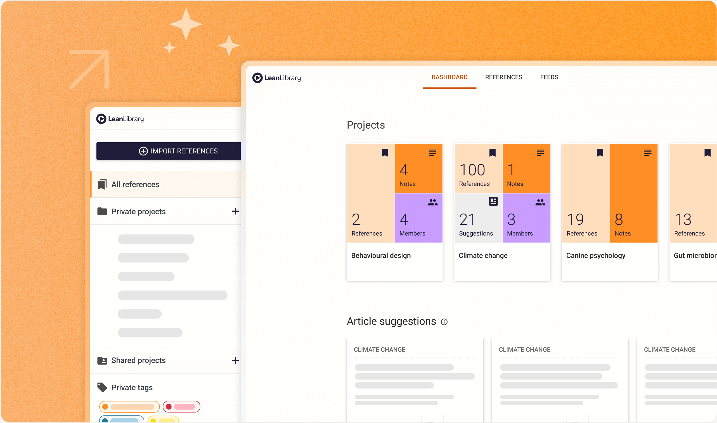Click notes lines icon on Climate change card
Viewport: 717px width, 423px height.
coord(540,153)
